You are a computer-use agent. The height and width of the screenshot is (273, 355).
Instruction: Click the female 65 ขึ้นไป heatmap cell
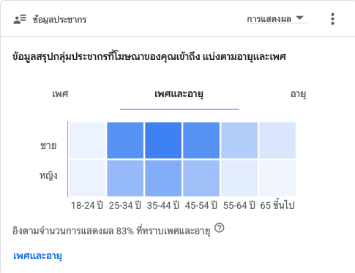click(x=277, y=178)
